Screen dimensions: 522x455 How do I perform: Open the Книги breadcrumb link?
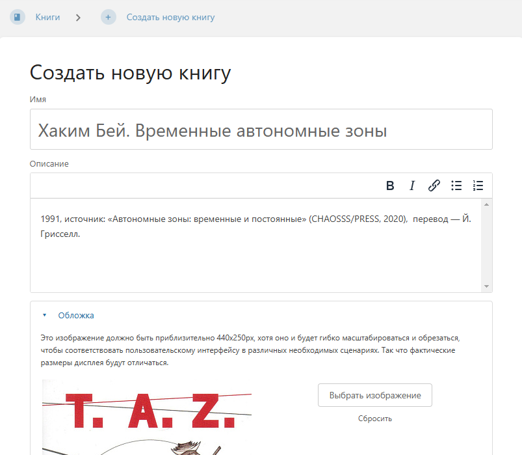[47, 18]
